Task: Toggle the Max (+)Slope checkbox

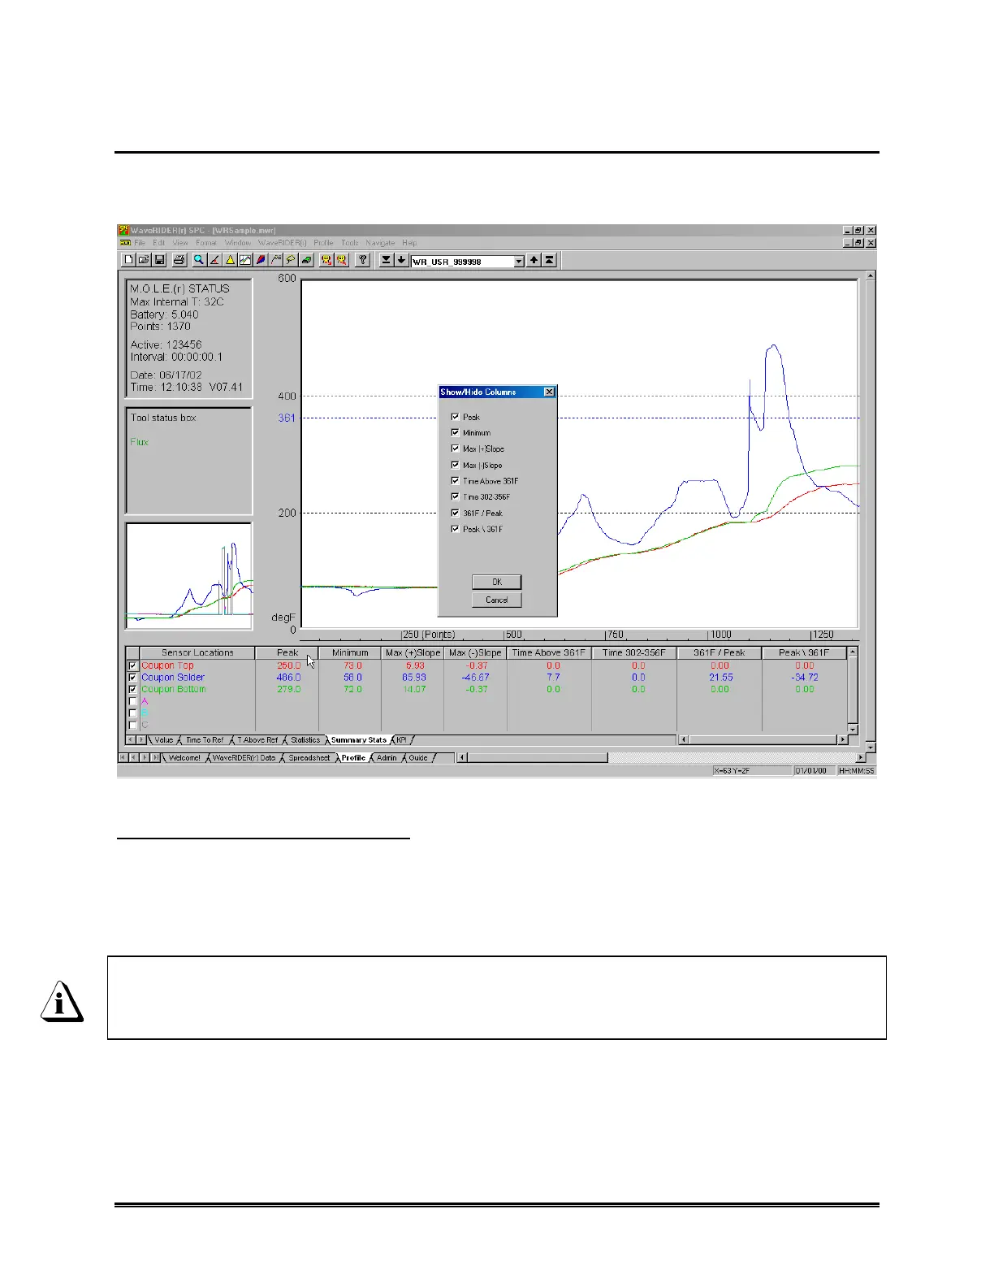Action: click(455, 448)
